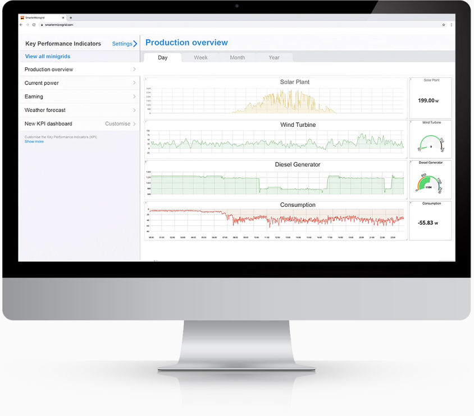Screen dimensions: 474x416
Task: Click the browser forward arrow
Action: pos(28,25)
